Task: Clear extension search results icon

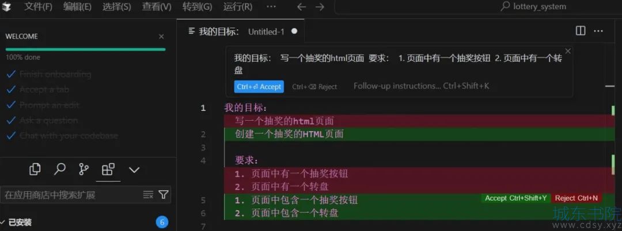Action: 148,195
